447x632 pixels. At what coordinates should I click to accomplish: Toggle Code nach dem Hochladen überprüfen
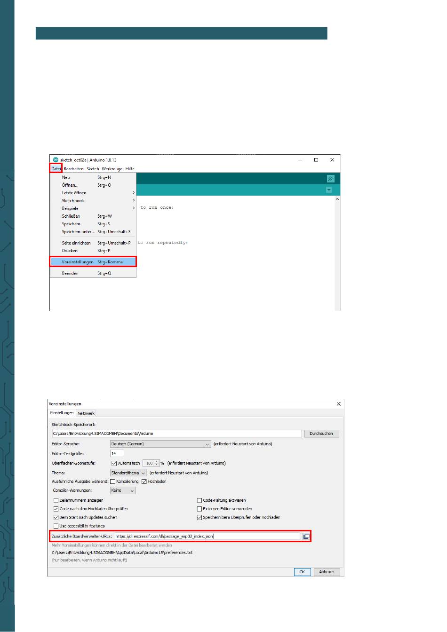click(x=56, y=509)
